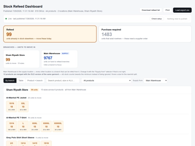Click the Print button
This screenshot has height=146, width=195.
pos(168,10)
